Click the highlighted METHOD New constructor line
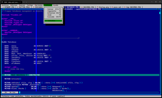 80,75
